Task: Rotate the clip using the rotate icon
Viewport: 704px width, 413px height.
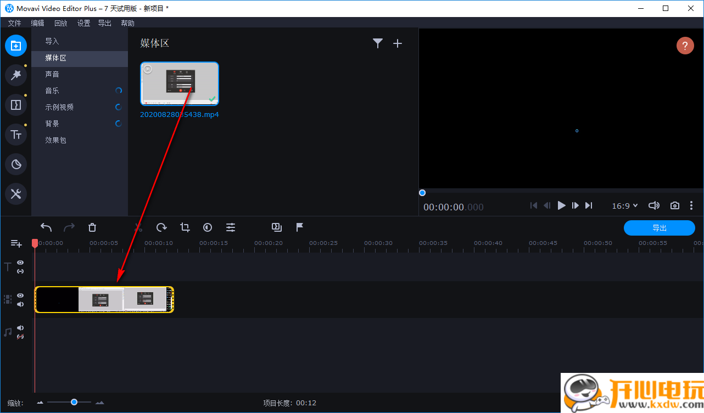Action: (161, 227)
